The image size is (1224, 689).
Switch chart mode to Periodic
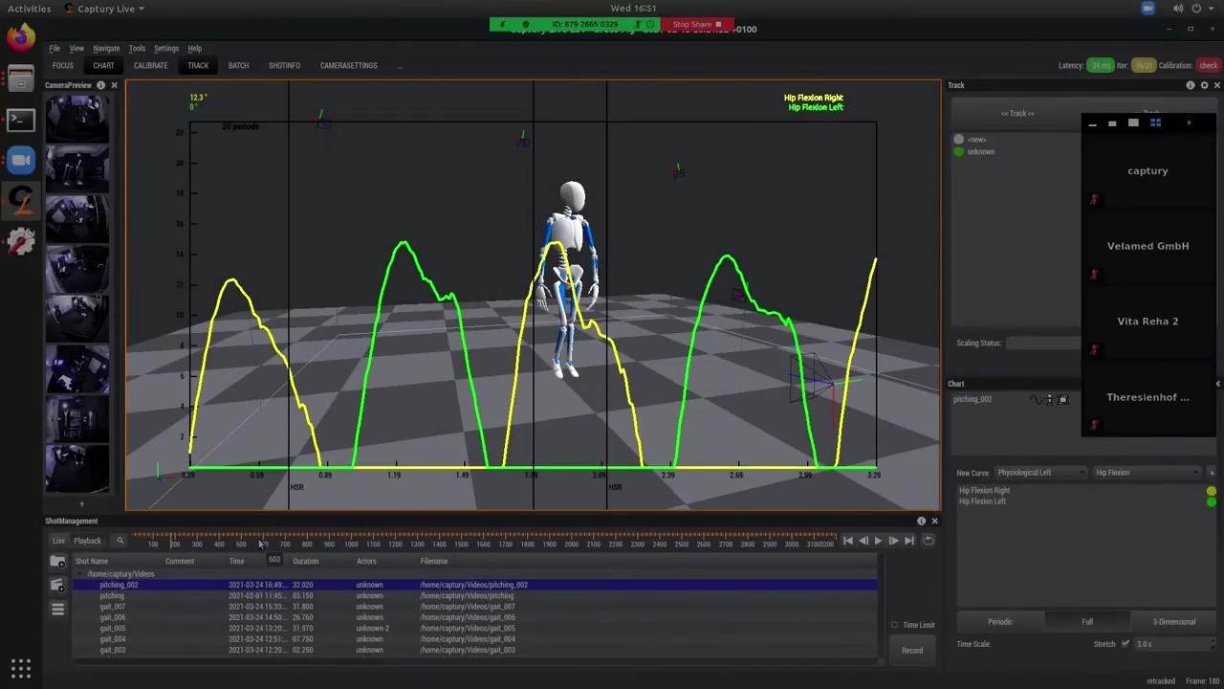999,622
